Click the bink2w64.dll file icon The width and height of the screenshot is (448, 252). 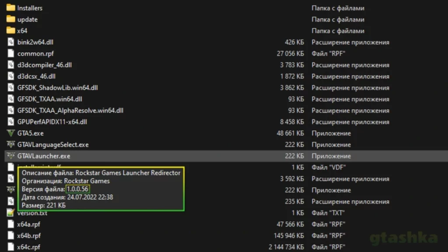pyautogui.click(x=10, y=42)
